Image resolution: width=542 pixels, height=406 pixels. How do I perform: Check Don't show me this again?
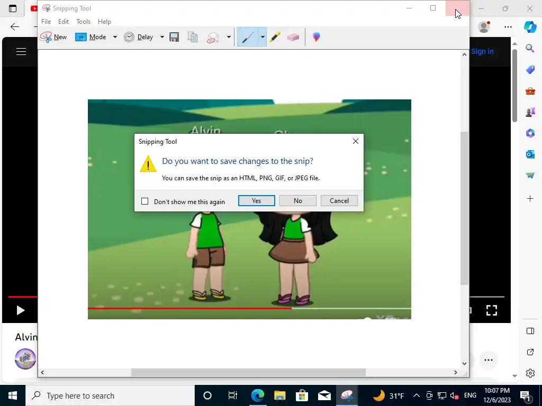pyautogui.click(x=145, y=201)
